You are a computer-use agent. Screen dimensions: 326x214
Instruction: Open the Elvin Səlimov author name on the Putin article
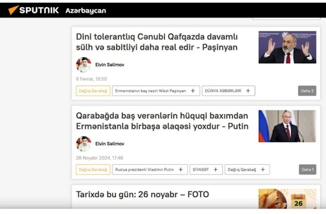(x=109, y=144)
